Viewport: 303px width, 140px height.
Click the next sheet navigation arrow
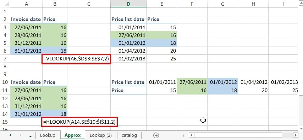tap(21, 135)
